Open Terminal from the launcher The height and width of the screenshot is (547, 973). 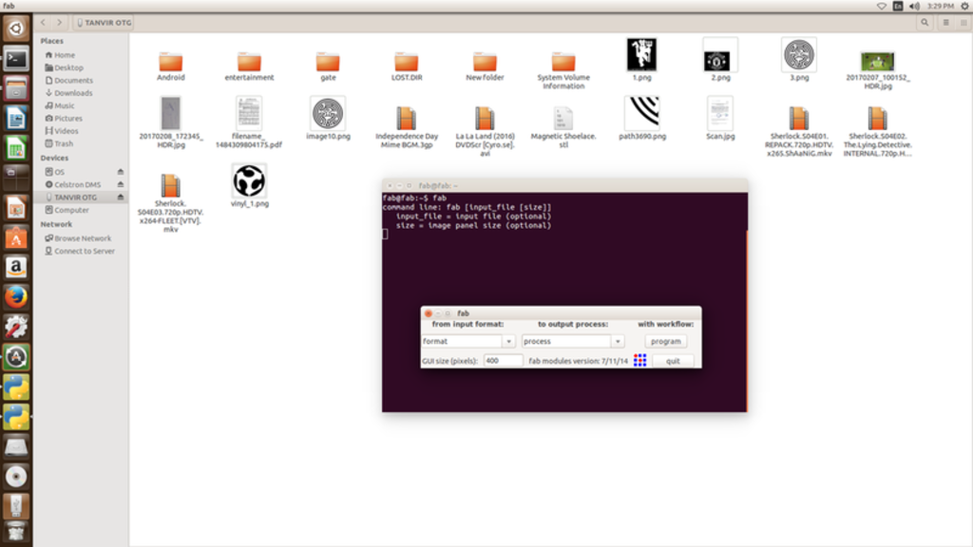[16, 59]
